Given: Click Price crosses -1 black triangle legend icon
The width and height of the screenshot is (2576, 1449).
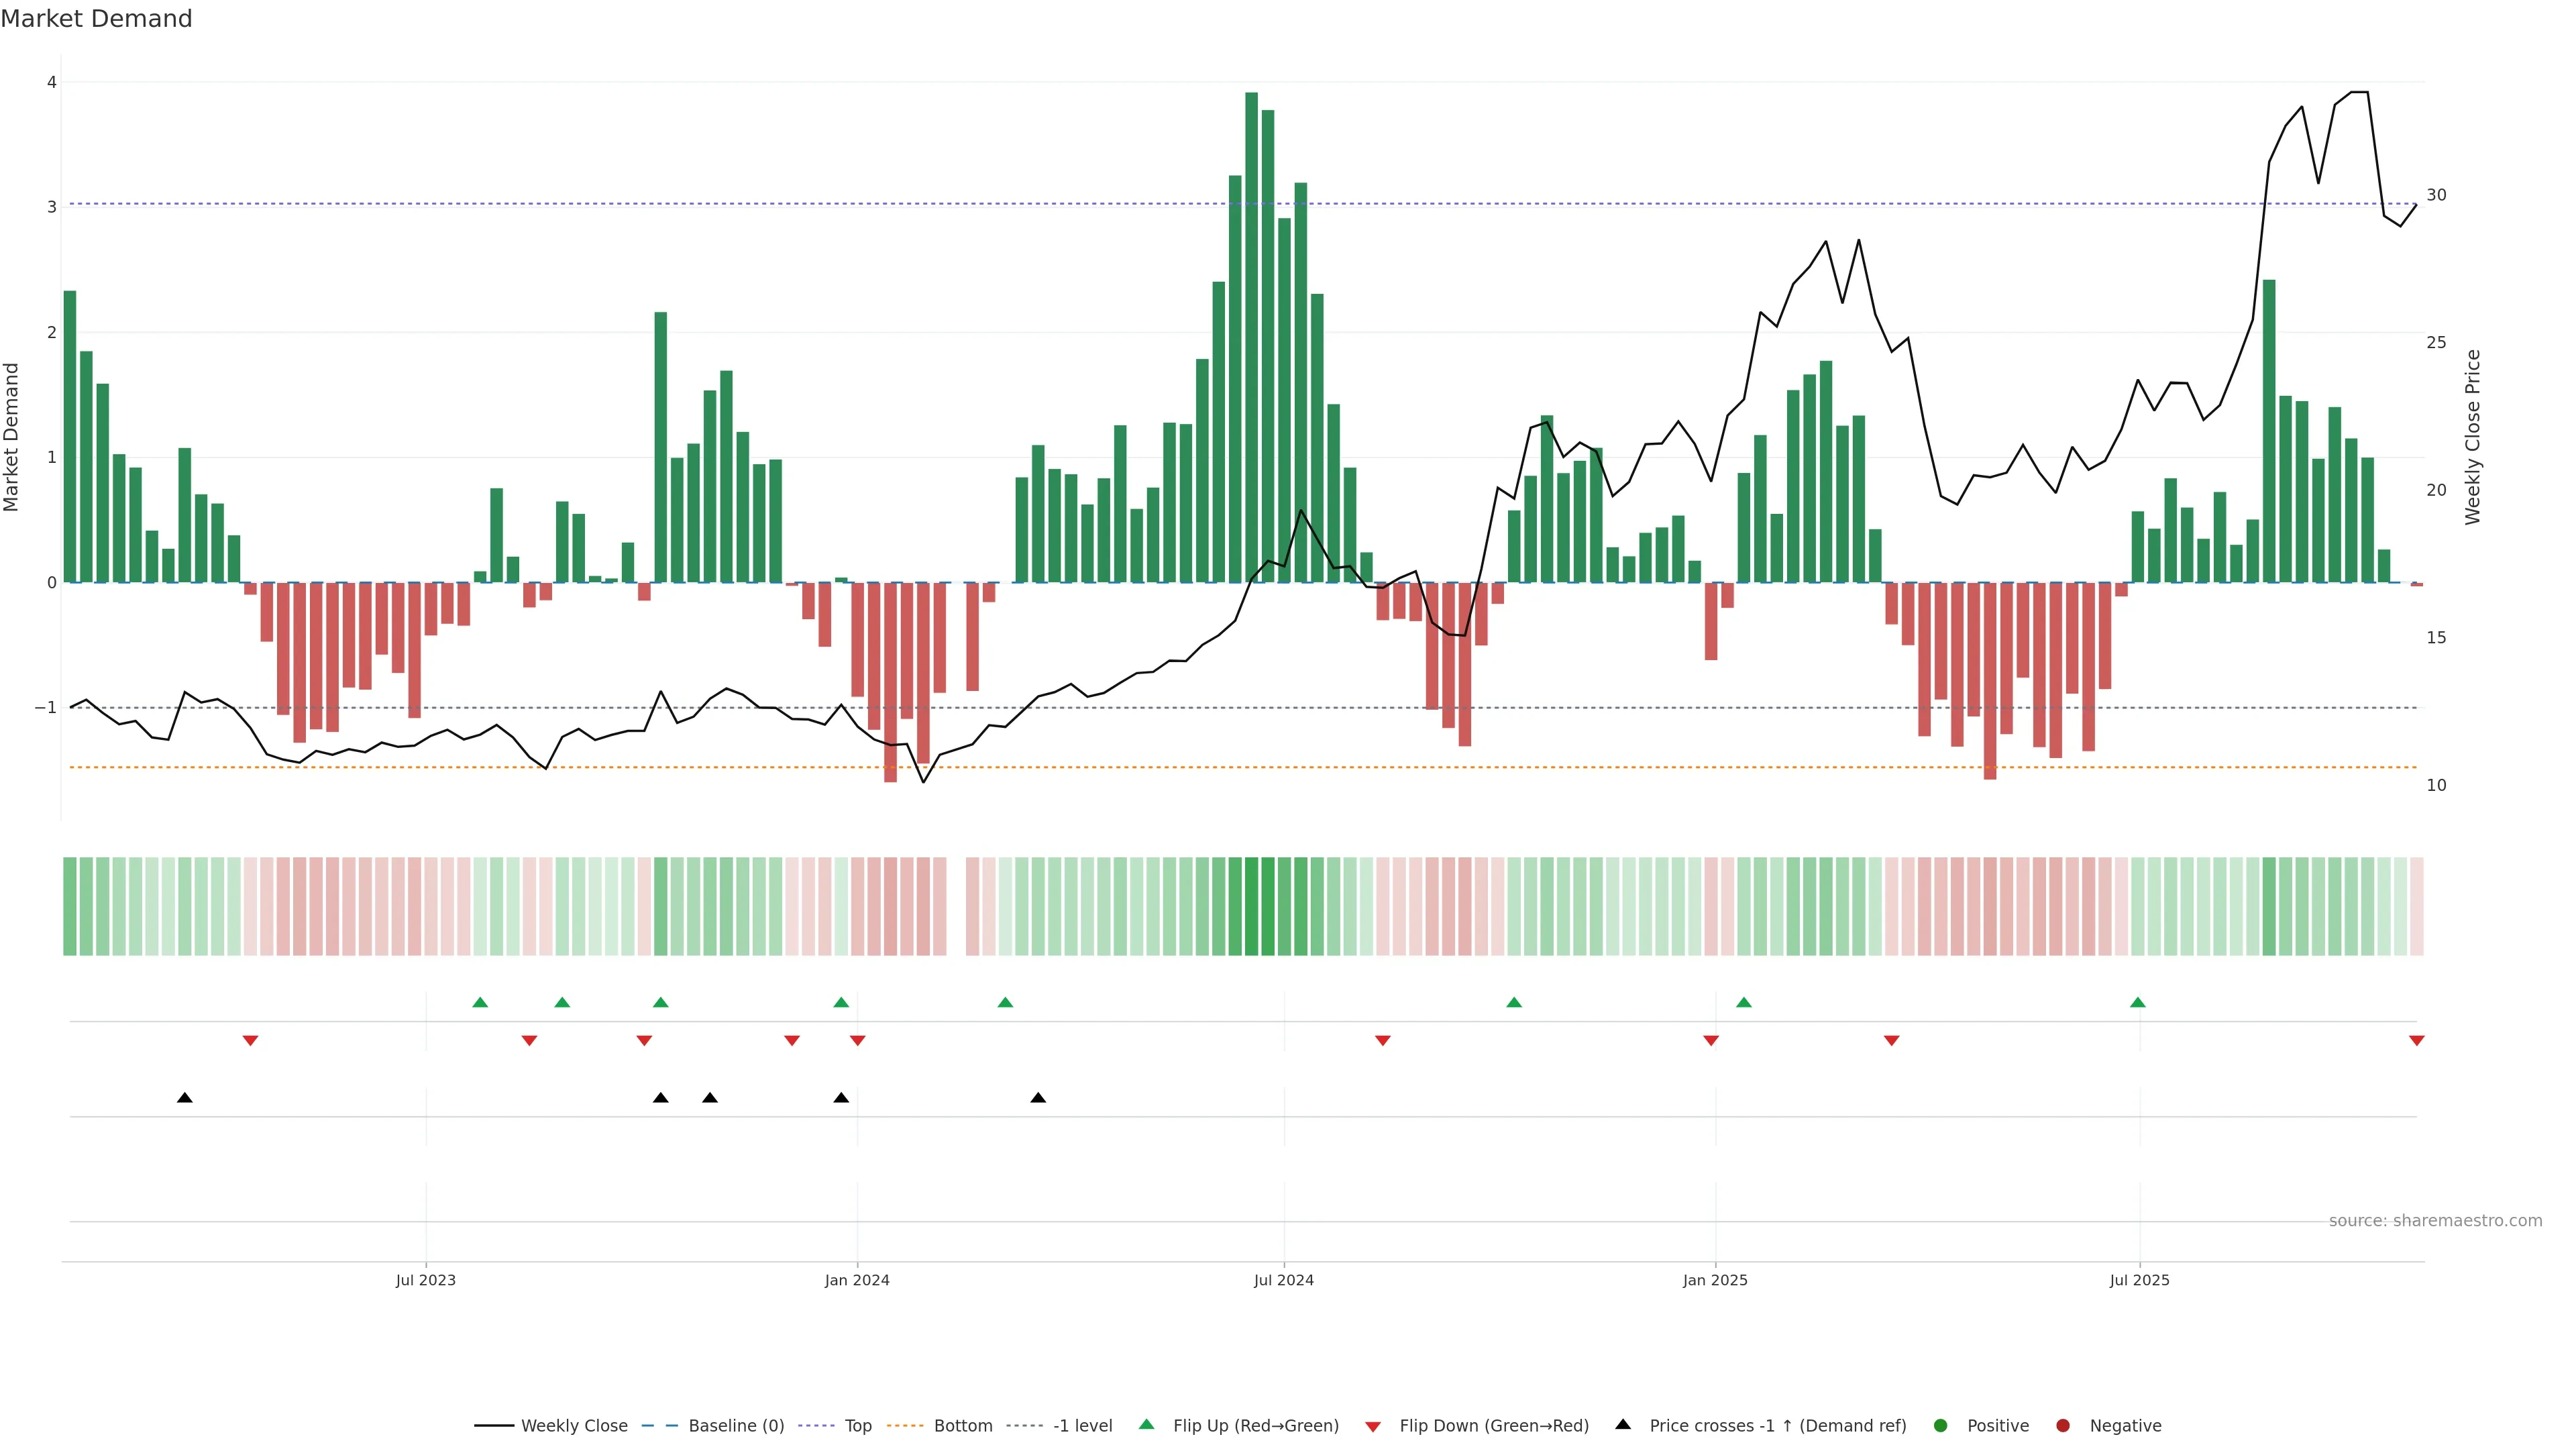Looking at the screenshot, I should 1623,1424.
